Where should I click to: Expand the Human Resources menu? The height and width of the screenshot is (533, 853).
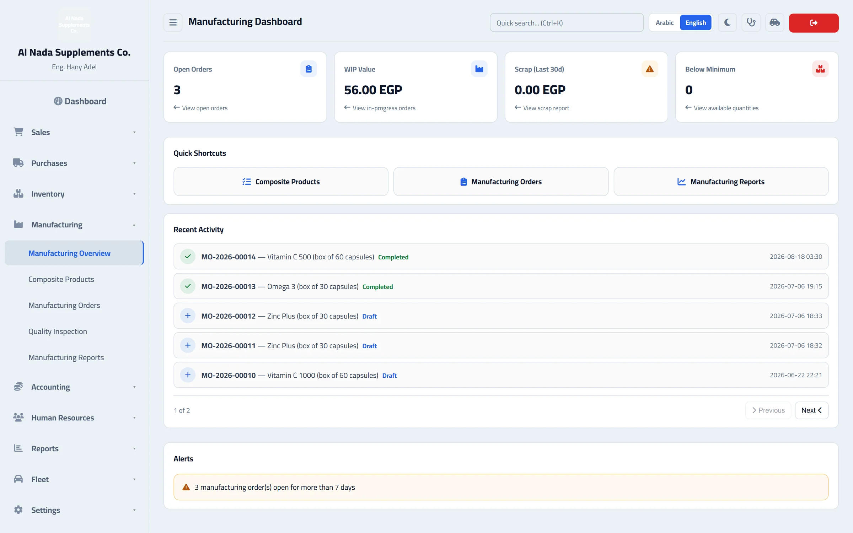click(x=74, y=418)
